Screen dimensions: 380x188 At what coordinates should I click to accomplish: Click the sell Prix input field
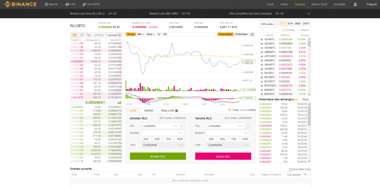(226, 126)
